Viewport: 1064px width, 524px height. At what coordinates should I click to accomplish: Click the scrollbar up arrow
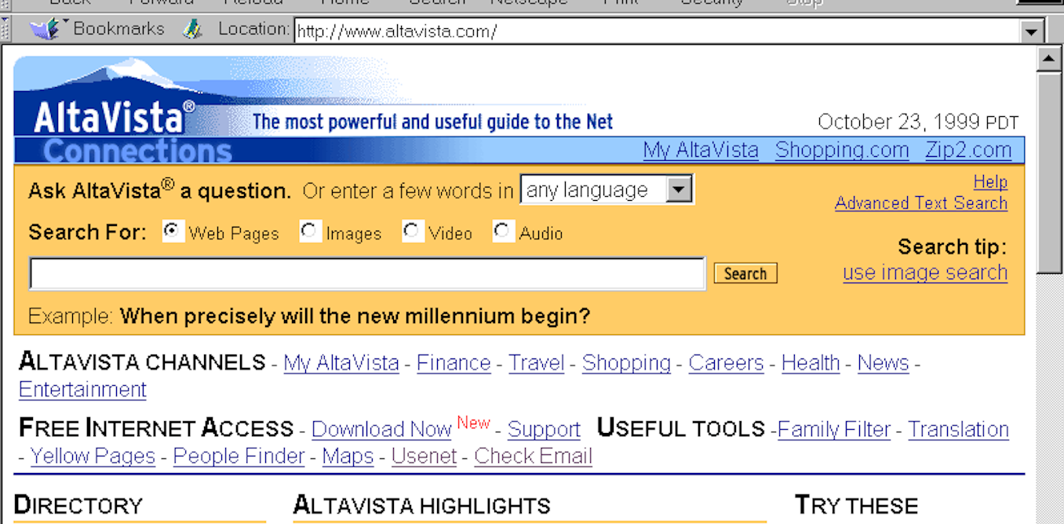click(1048, 58)
